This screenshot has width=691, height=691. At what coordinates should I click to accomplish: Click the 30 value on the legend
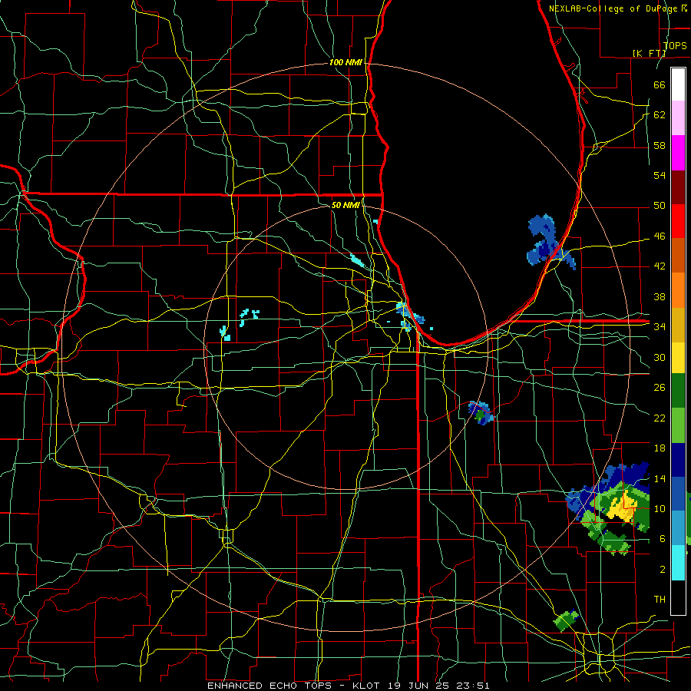[660, 357]
